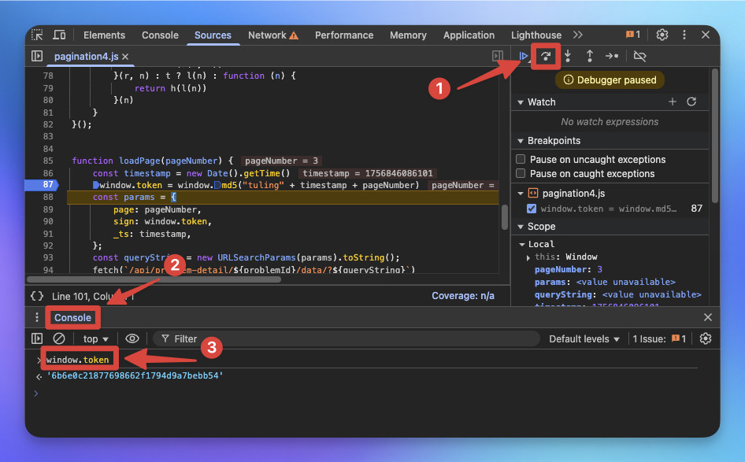Viewport: 745px width, 462px height.
Task: Toggle the debugger sidebar icon
Action: 498,56
